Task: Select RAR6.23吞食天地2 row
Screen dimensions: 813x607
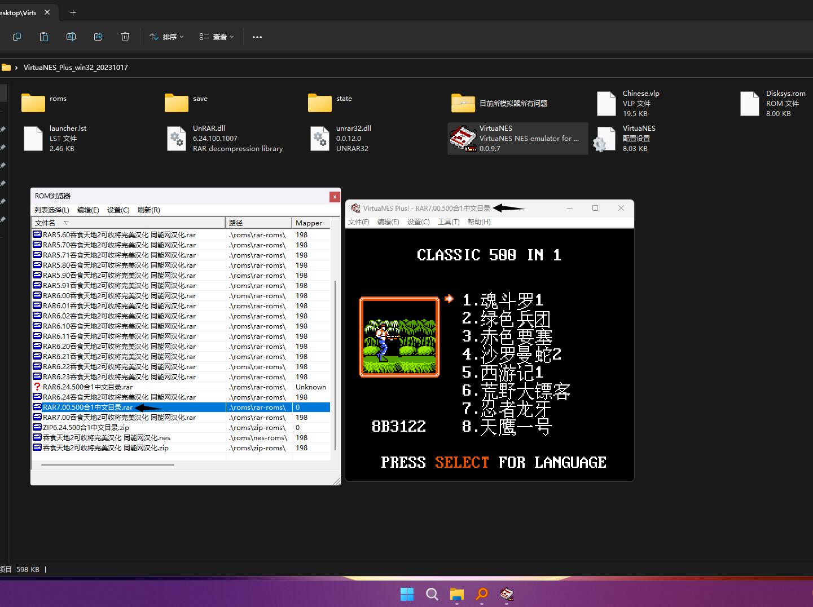Action: [181, 377]
